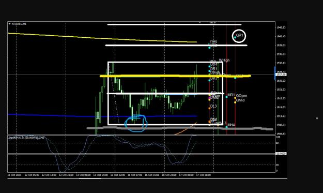Select the DHigh daily high label
323x193 pixels.
pos(215,72)
